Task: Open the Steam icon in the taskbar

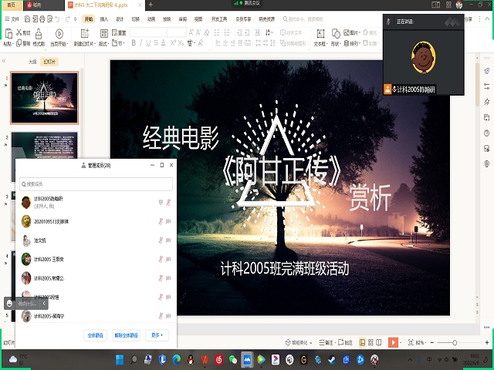Action: click(332, 359)
